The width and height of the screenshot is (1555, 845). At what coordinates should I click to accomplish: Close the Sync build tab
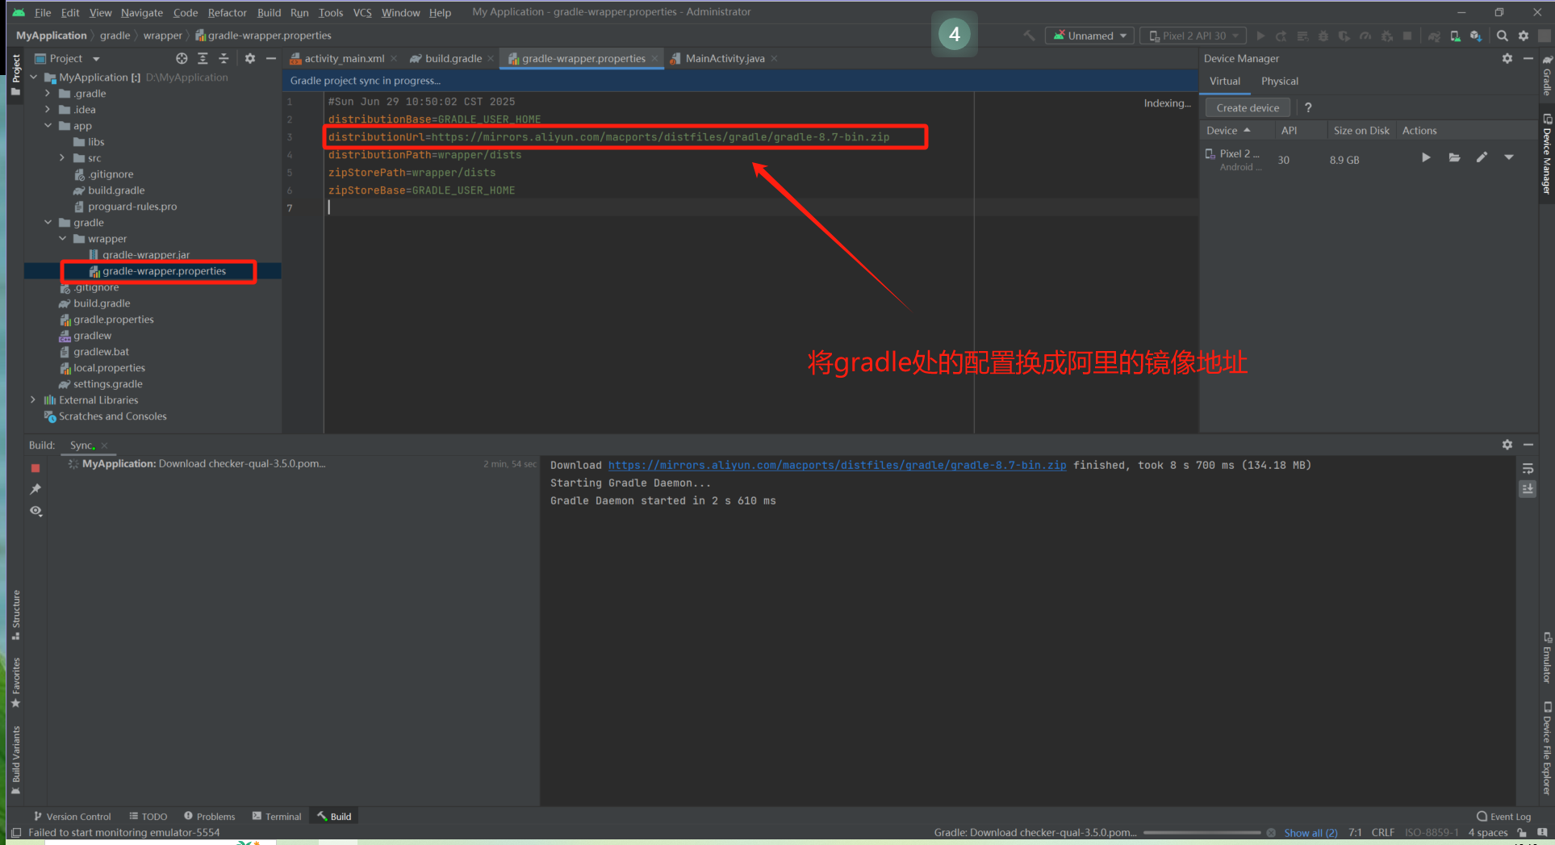[x=105, y=446]
